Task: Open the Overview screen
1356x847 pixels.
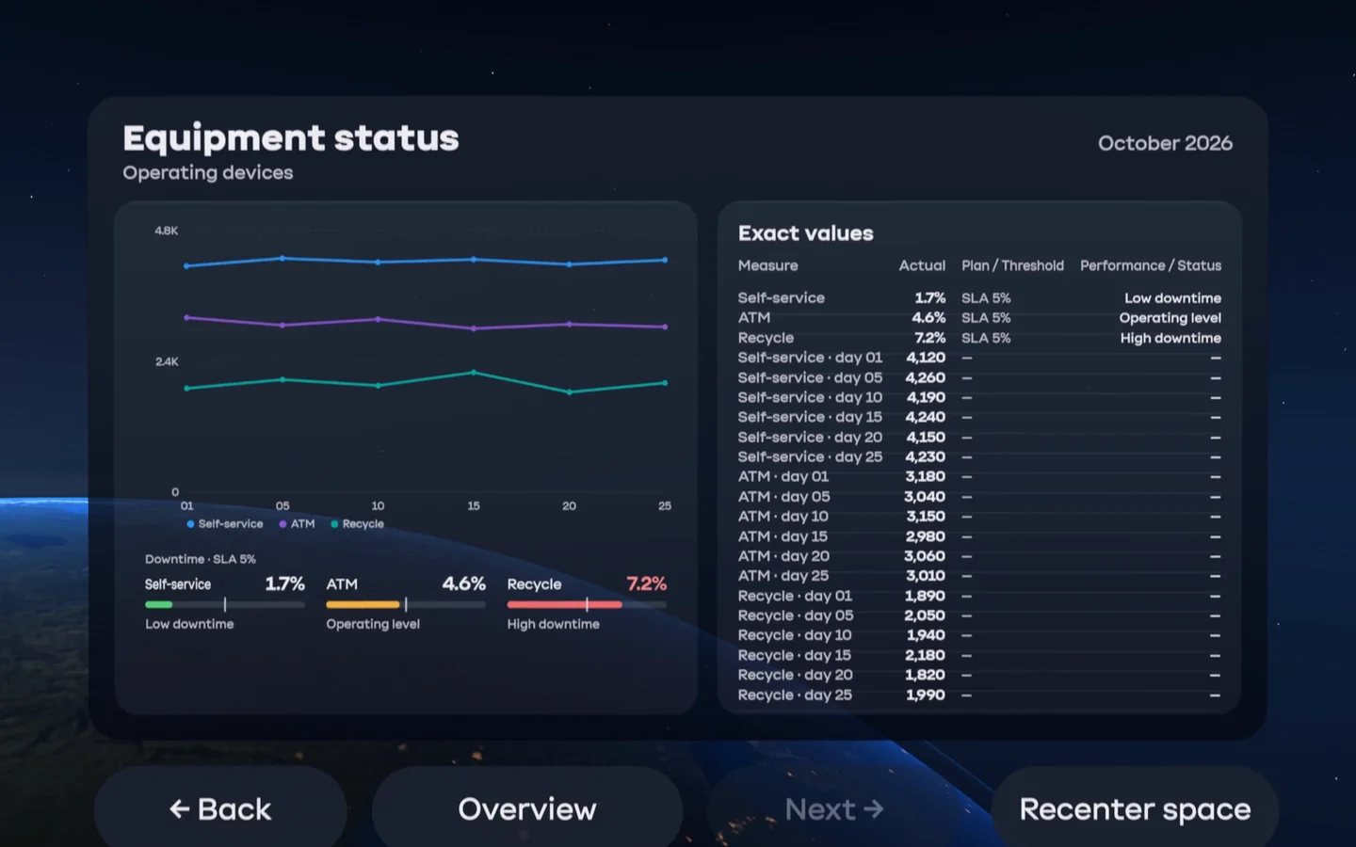Action: click(527, 808)
